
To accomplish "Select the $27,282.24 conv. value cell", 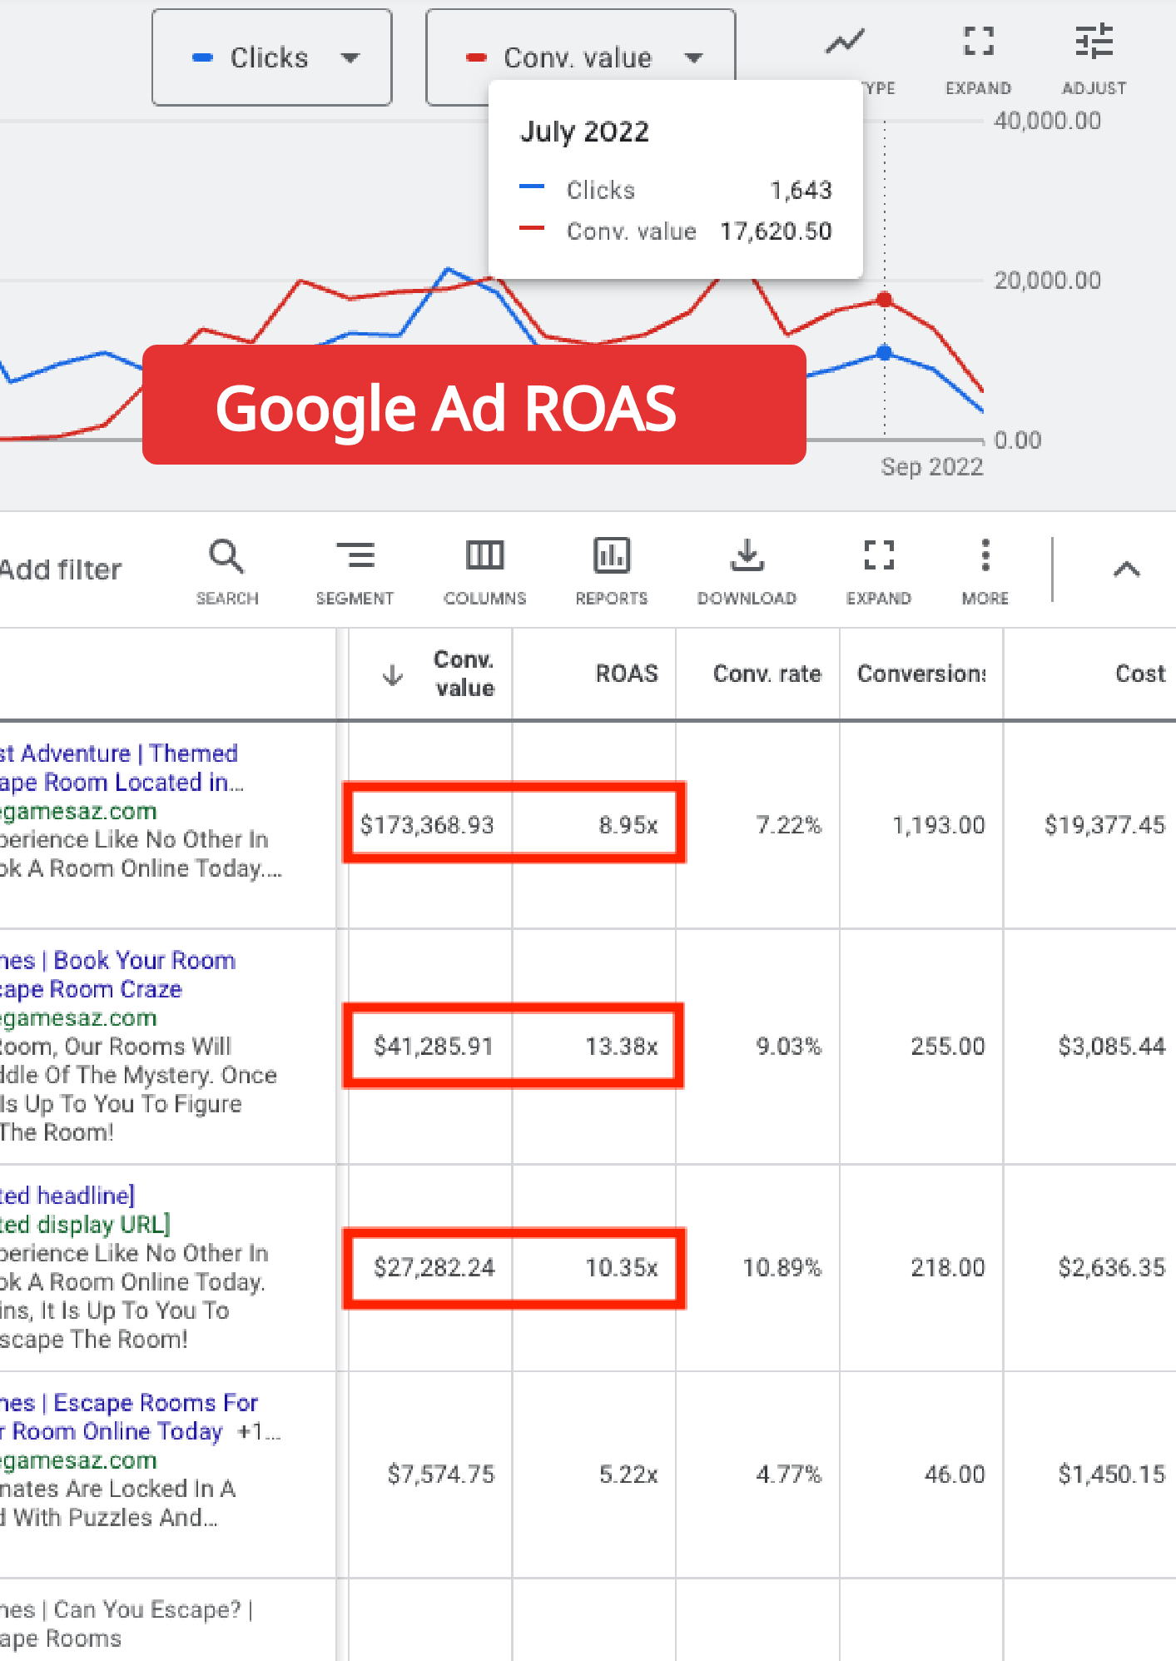I will [434, 1267].
